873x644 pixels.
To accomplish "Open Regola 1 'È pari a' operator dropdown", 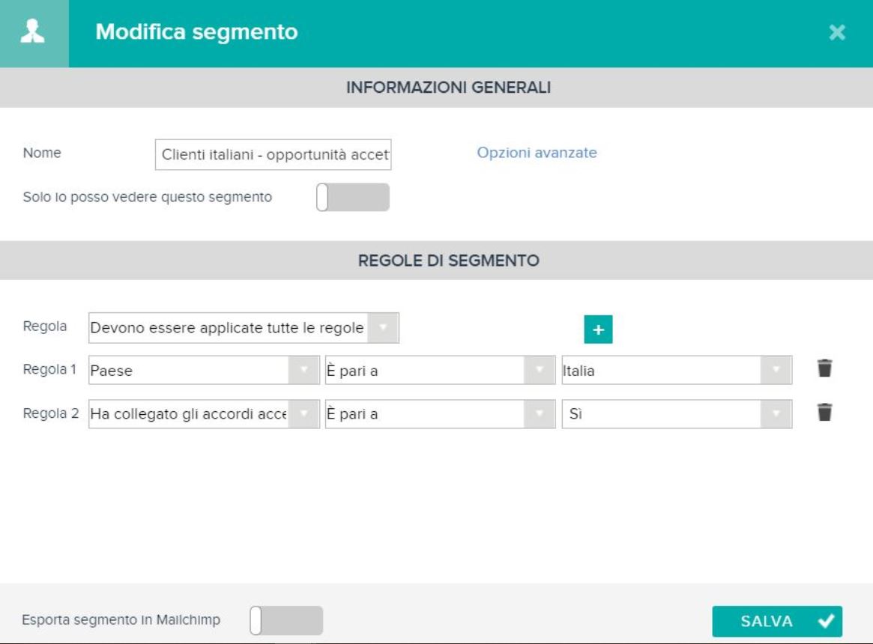I will (x=440, y=370).
